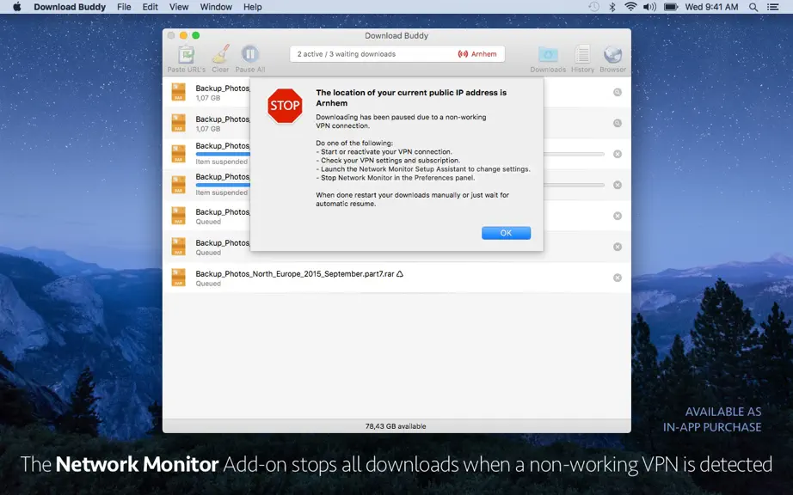793x495 pixels.
Task: Click the red Arnhem location indicator
Action: click(476, 54)
